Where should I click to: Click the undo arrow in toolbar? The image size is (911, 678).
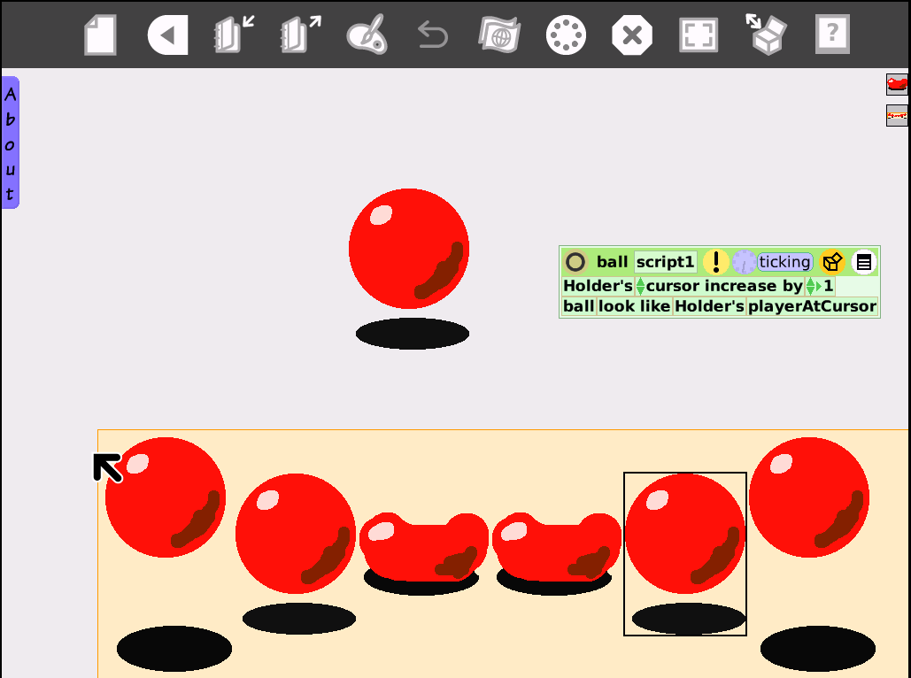432,35
